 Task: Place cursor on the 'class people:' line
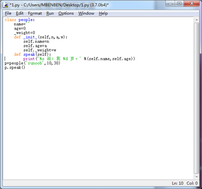coord(20,20)
